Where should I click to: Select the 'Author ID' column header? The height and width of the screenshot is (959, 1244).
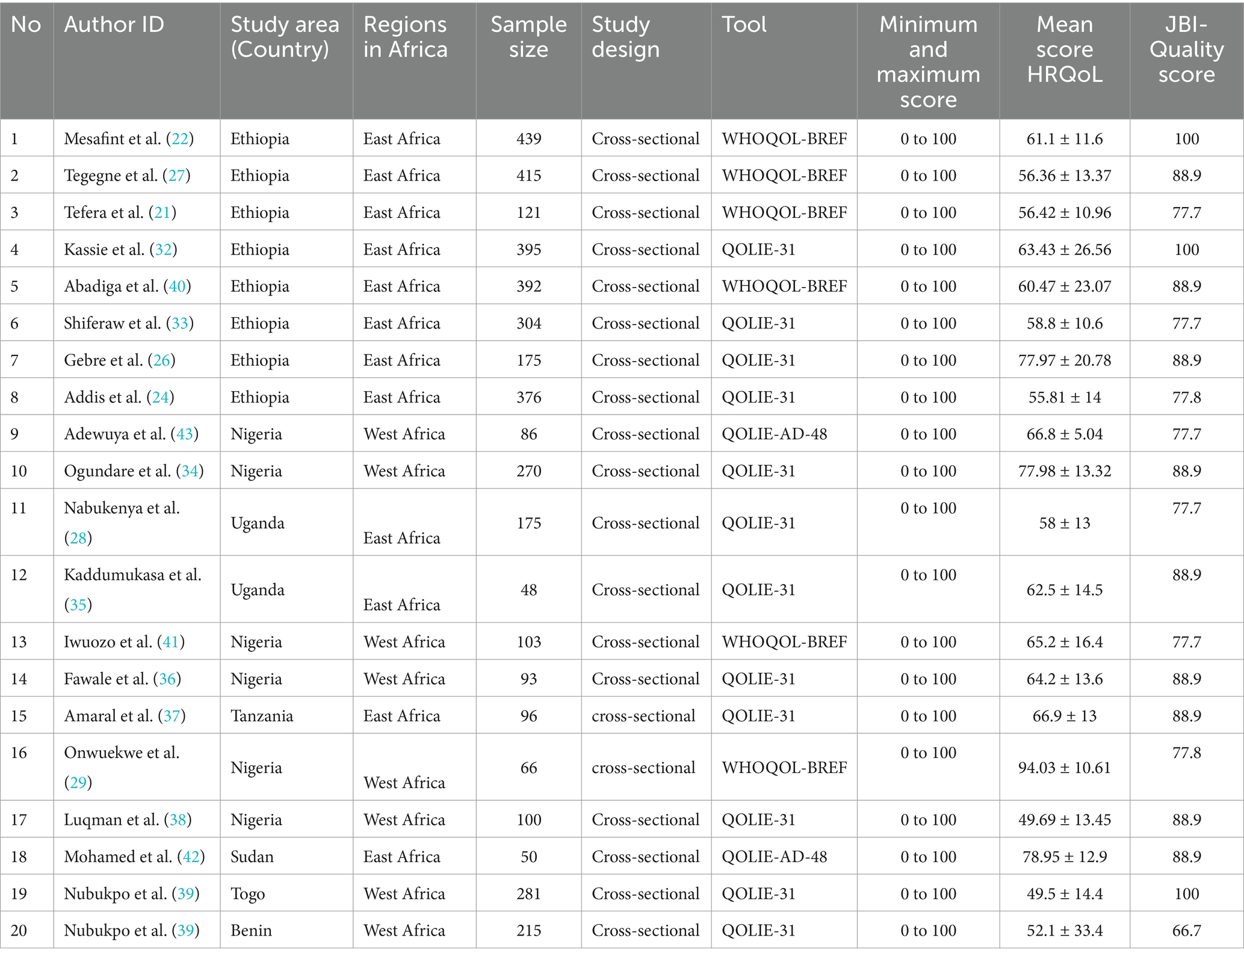(114, 25)
